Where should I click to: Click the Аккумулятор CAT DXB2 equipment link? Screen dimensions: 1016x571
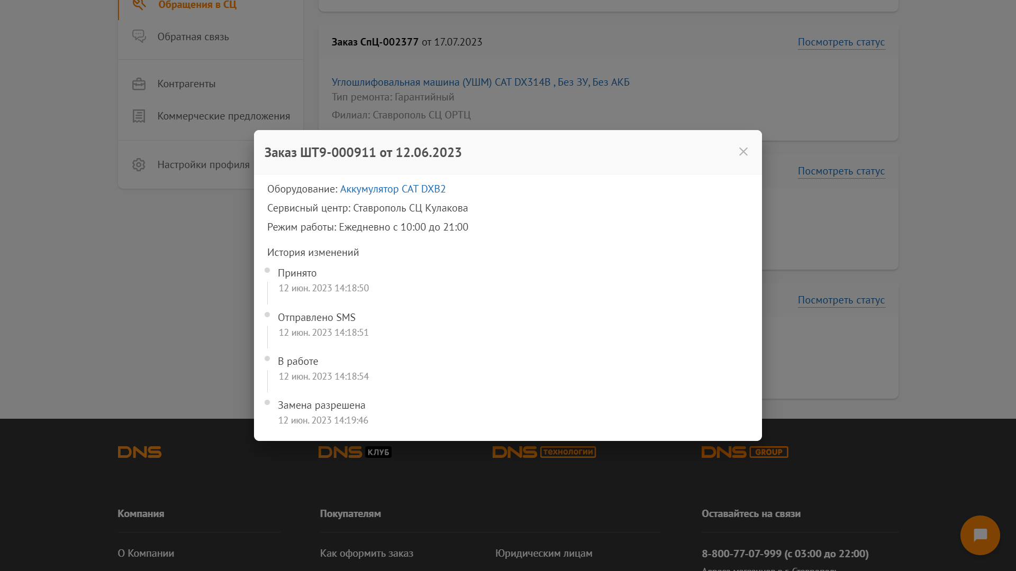click(393, 189)
